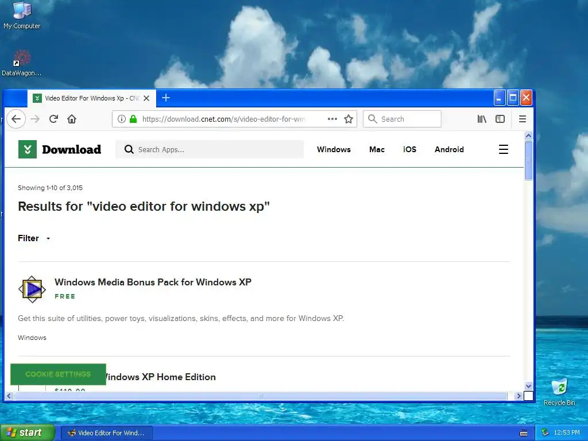Select the Windows platform menu
Image resolution: width=588 pixels, height=441 pixels.
point(334,149)
